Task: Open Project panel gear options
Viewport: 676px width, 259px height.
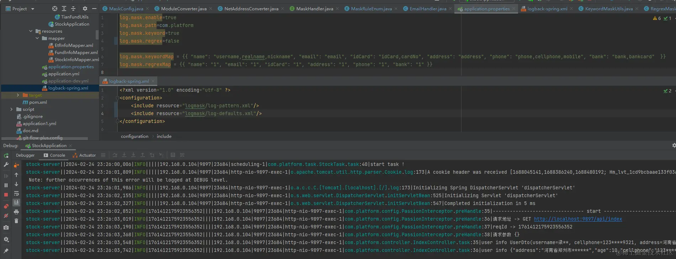Action: 85,9
